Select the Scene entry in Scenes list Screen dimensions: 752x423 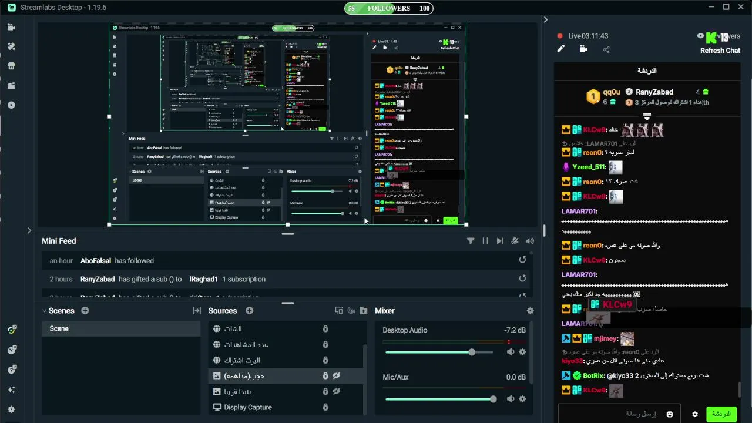click(x=121, y=328)
